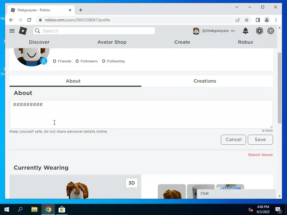Open File Explorer from taskbar
The image size is (287, 215).
coord(34,209)
